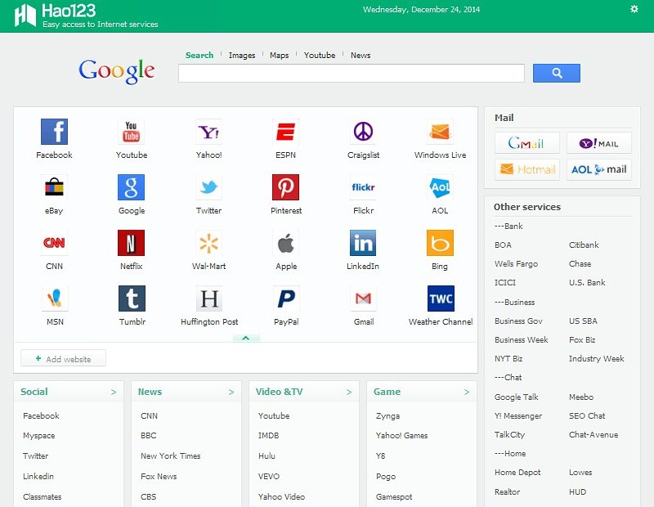Open New York Times in News list
The height and width of the screenshot is (507, 654).
tap(170, 455)
